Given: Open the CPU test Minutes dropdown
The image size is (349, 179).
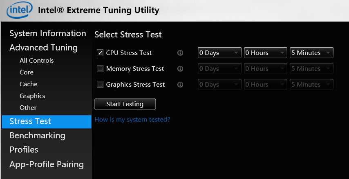Looking at the screenshot, I should click(312, 53).
